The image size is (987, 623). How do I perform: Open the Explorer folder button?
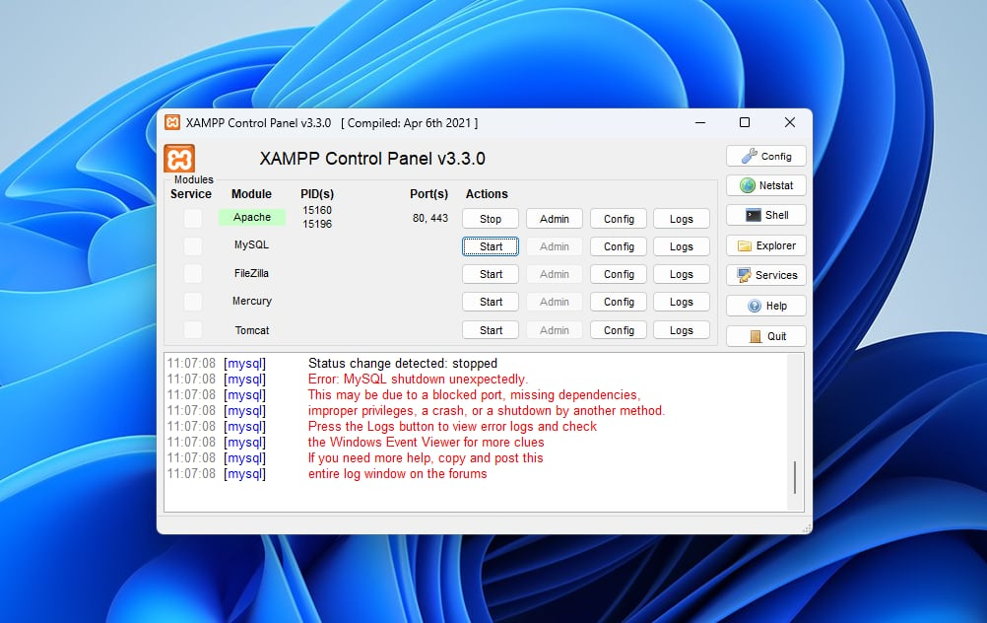(x=766, y=245)
